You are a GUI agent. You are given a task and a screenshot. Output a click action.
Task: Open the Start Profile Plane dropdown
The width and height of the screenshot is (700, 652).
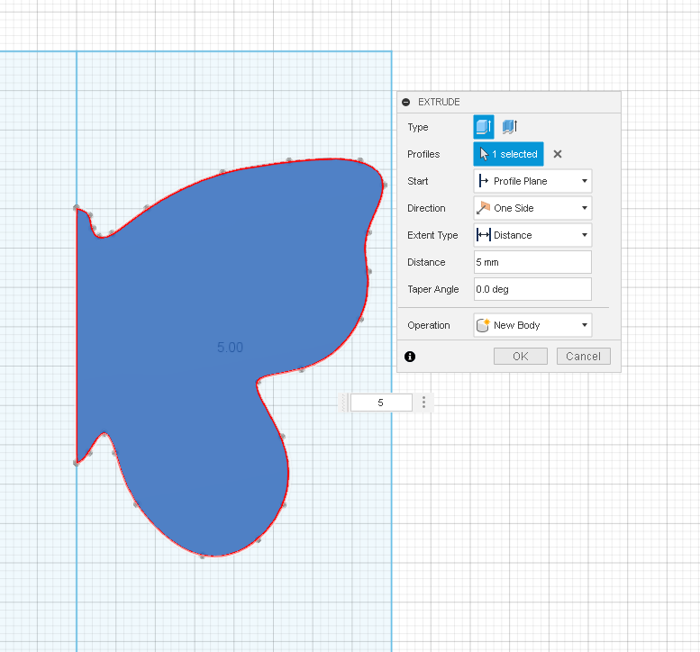pos(532,181)
